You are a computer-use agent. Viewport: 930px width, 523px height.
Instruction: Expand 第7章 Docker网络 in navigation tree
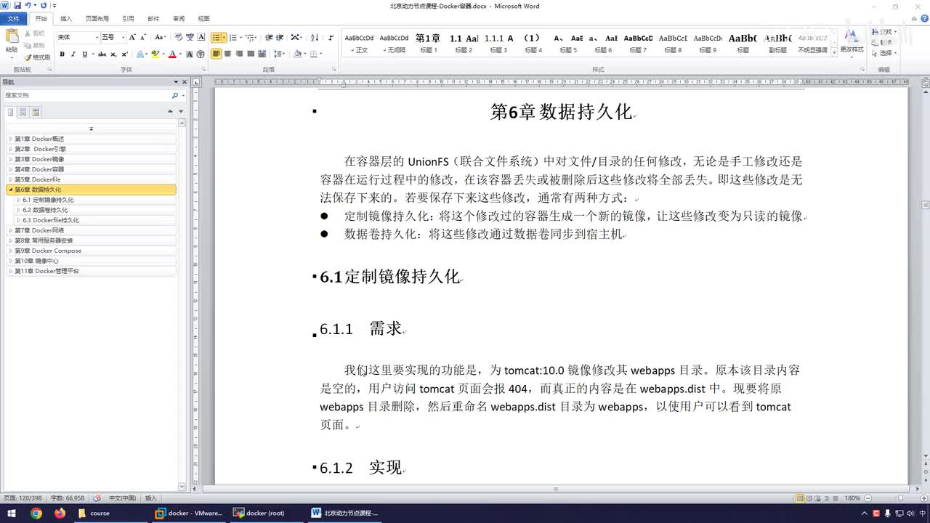click(x=10, y=230)
